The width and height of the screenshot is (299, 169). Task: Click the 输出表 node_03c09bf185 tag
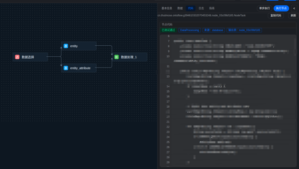pos(244,30)
